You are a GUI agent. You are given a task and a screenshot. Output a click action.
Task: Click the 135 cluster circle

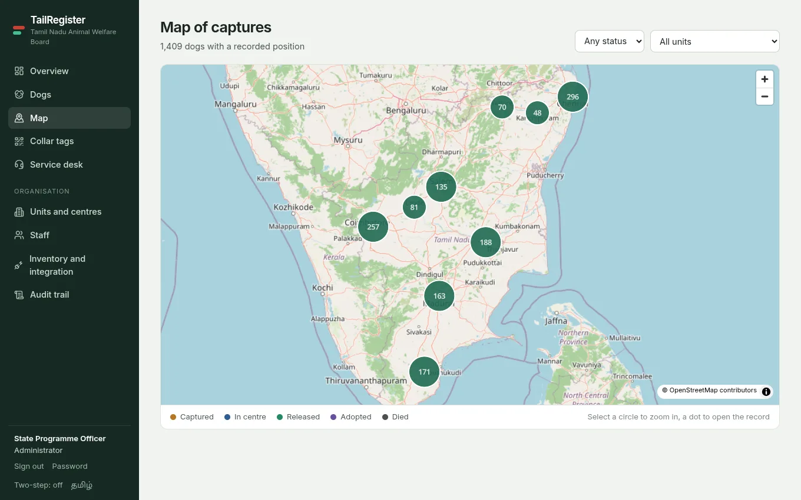pyautogui.click(x=441, y=187)
